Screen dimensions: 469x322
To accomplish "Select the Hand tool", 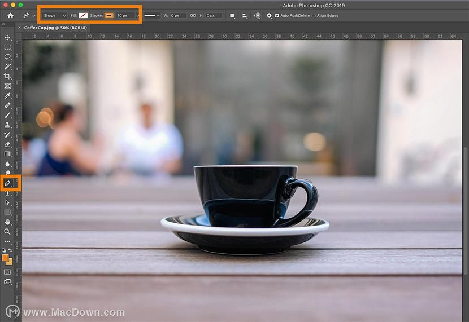I will click(7, 222).
